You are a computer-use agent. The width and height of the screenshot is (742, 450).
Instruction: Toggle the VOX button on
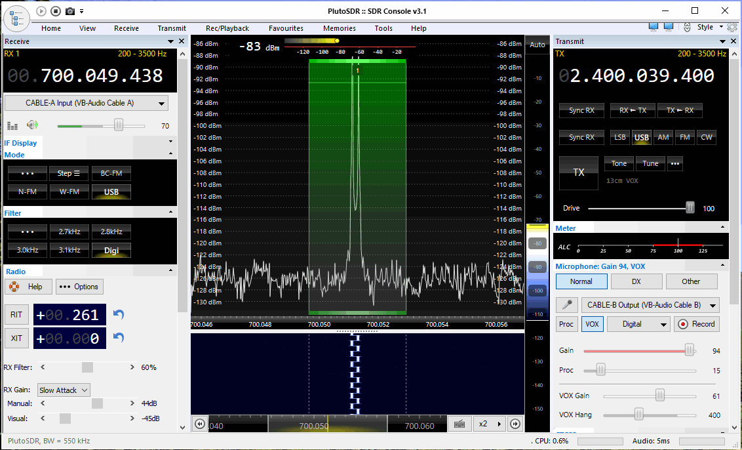pos(592,324)
